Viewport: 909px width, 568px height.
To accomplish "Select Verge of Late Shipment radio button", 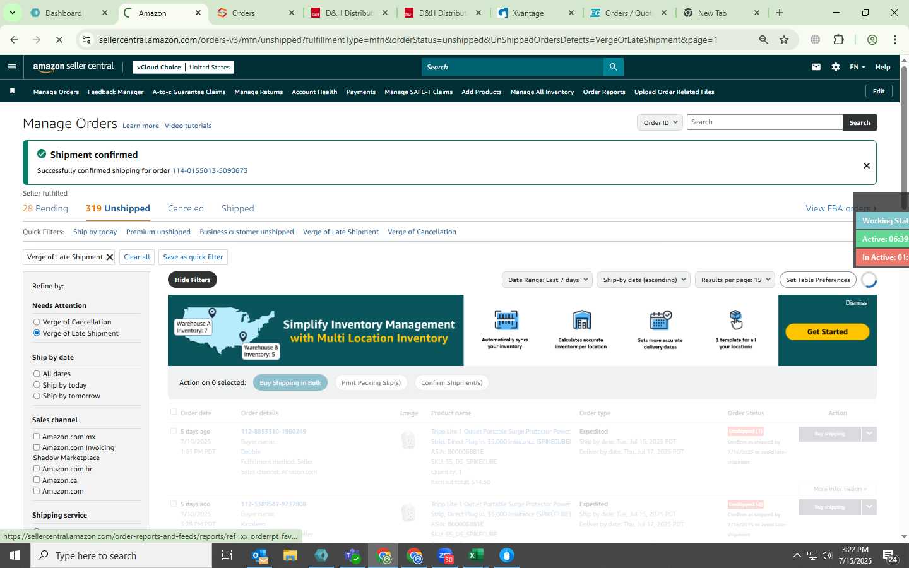I will pos(37,333).
